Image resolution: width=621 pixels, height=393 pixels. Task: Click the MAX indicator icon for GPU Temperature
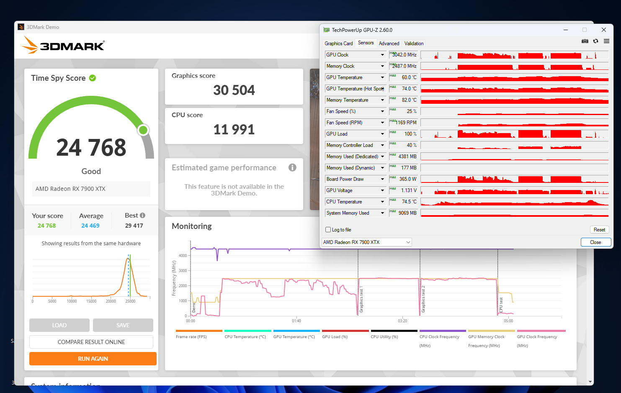(x=392, y=76)
